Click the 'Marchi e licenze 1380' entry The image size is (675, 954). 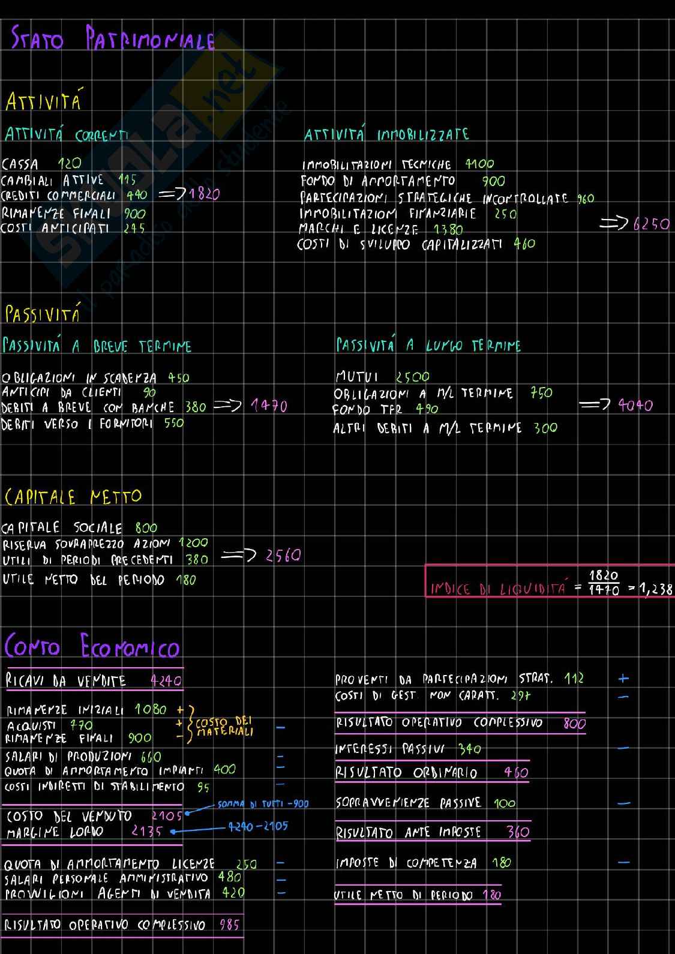(x=380, y=229)
